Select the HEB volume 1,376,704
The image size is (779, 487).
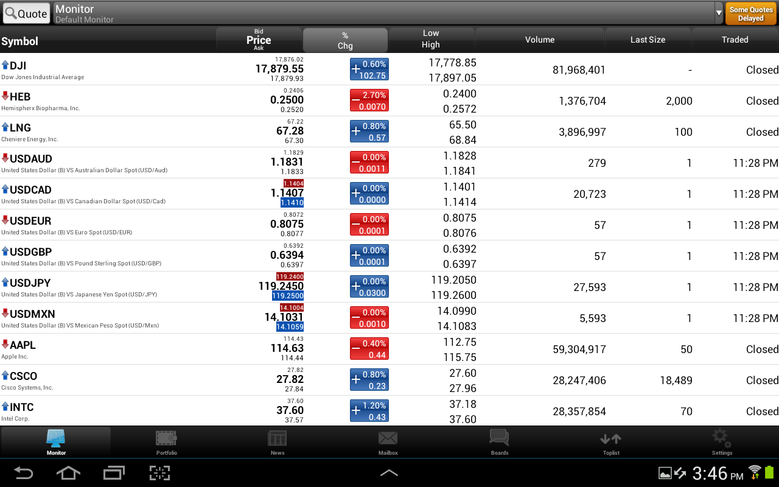(582, 101)
